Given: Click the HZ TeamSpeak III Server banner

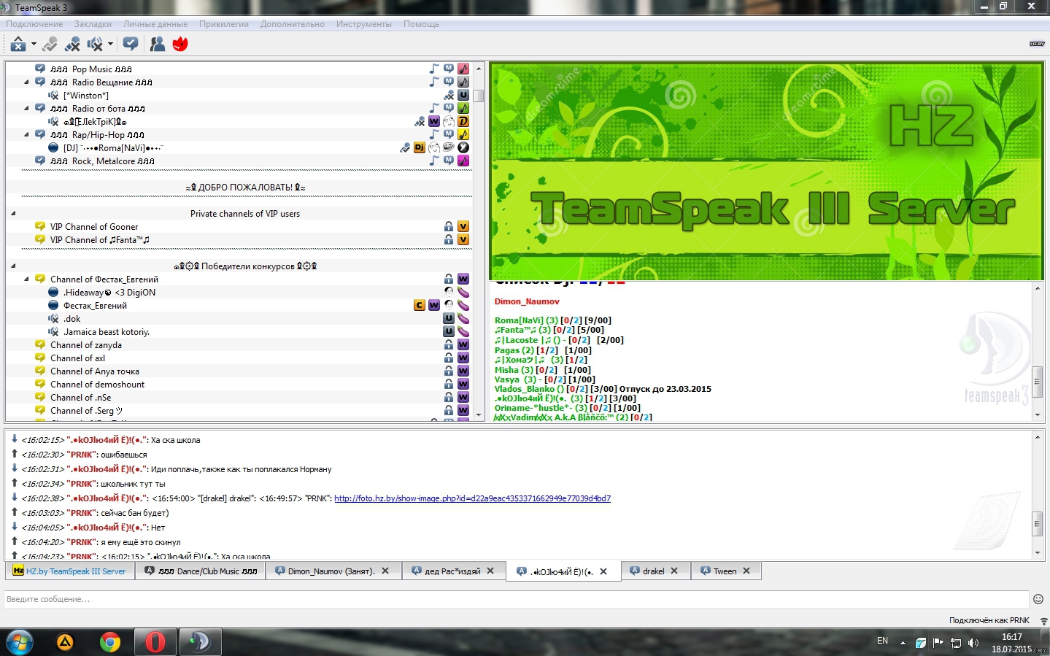Looking at the screenshot, I should (x=766, y=171).
